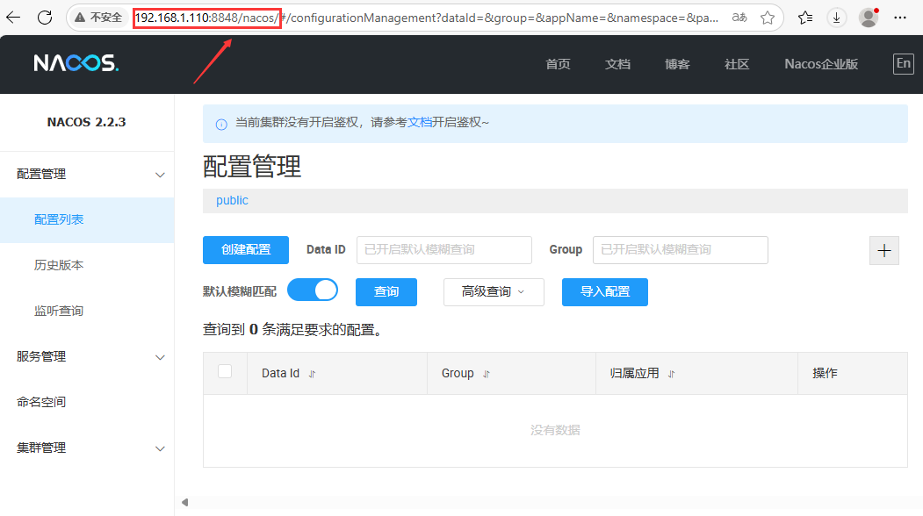Focus the Data ID search field
The image size is (923, 516).
443,250
